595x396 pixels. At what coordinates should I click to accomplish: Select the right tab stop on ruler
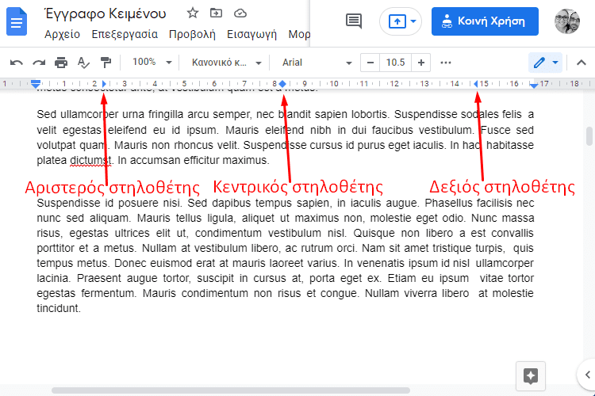point(476,84)
